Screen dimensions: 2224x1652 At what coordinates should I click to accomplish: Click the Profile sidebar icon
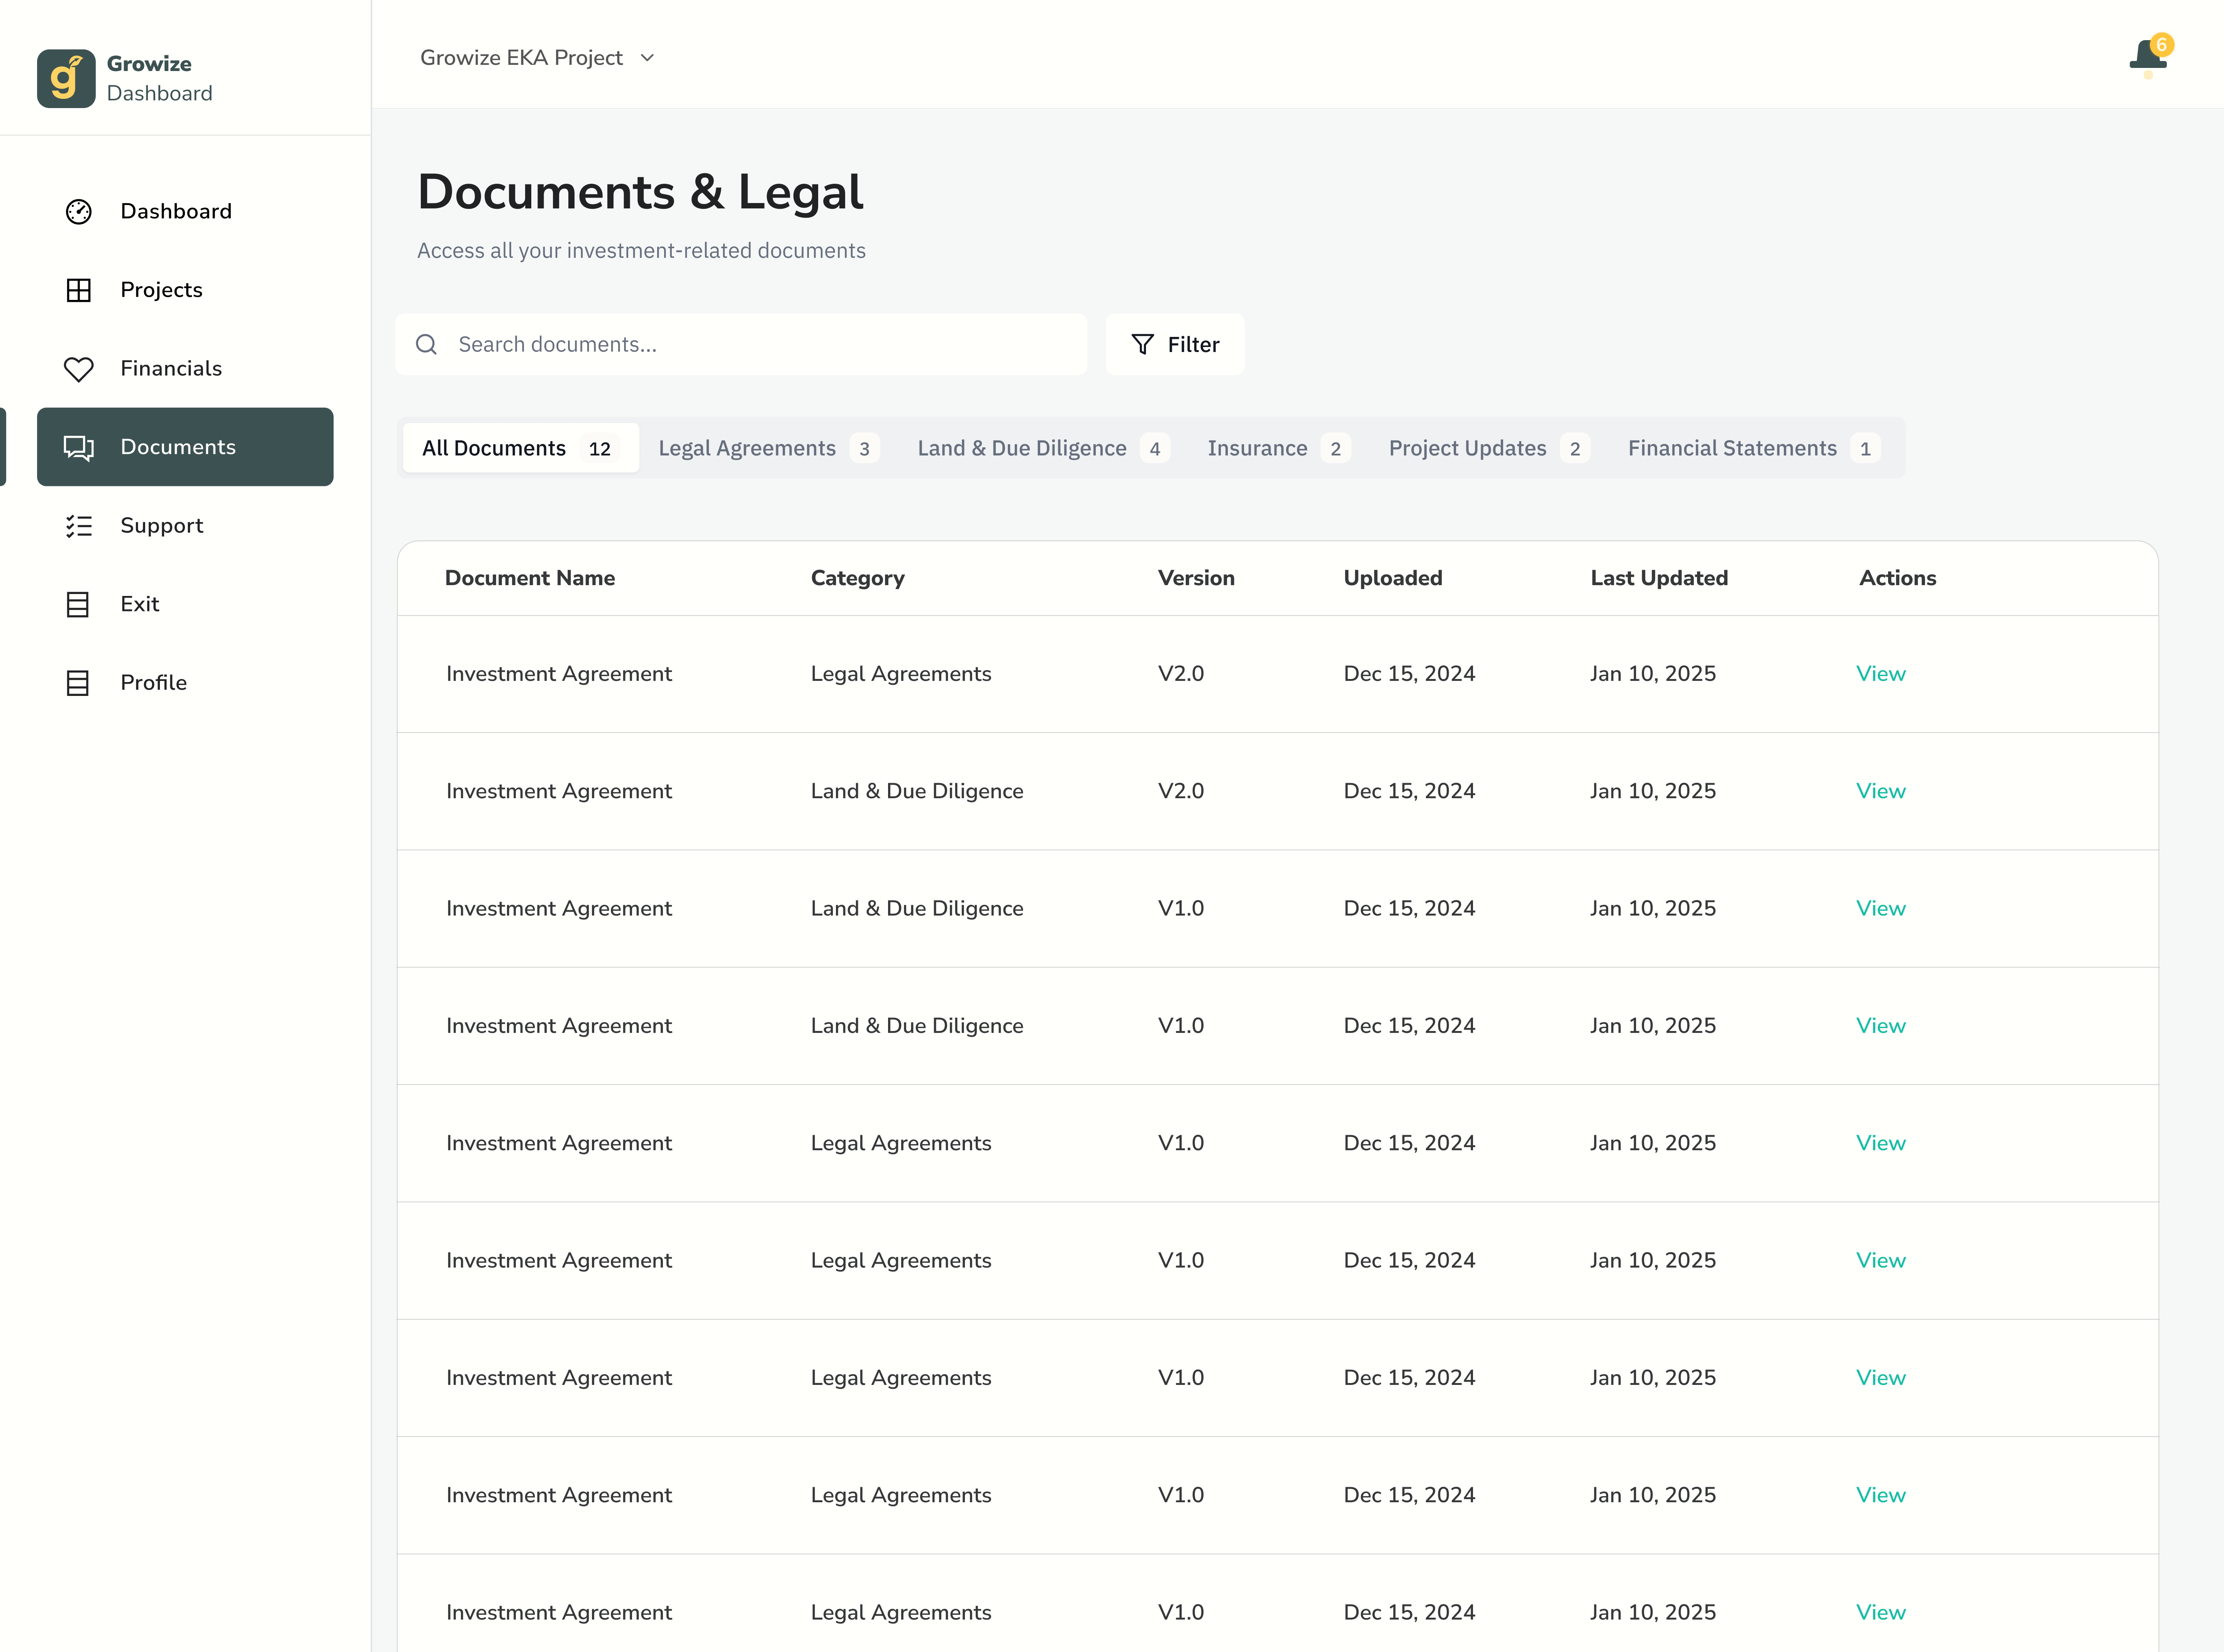coord(78,683)
